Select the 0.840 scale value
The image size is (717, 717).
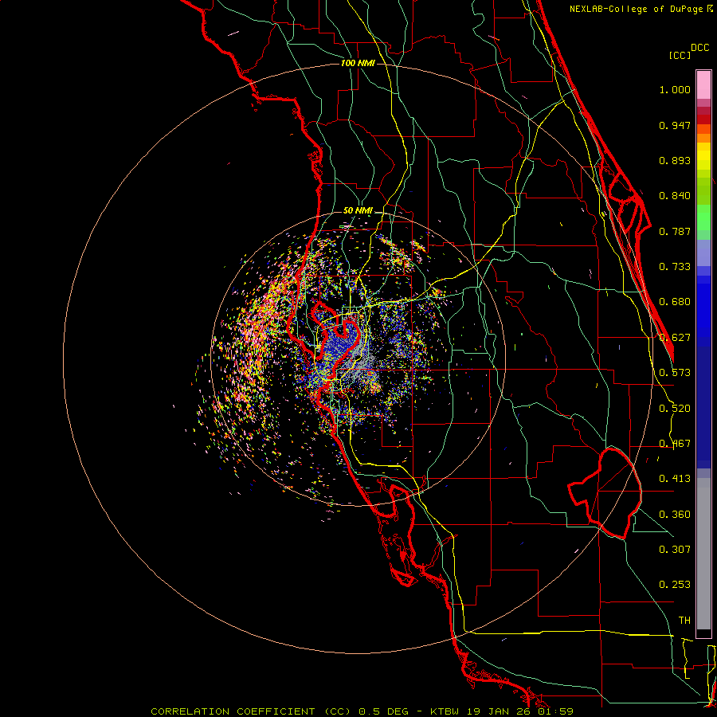click(x=675, y=196)
